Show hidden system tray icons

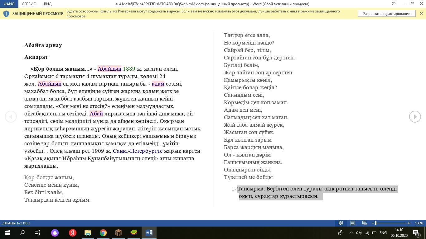(x=351, y=233)
